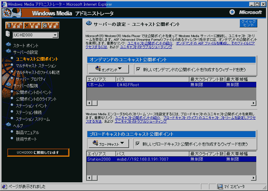
Task: Maximize the Internet Explorer window
Action: coord(257,4)
